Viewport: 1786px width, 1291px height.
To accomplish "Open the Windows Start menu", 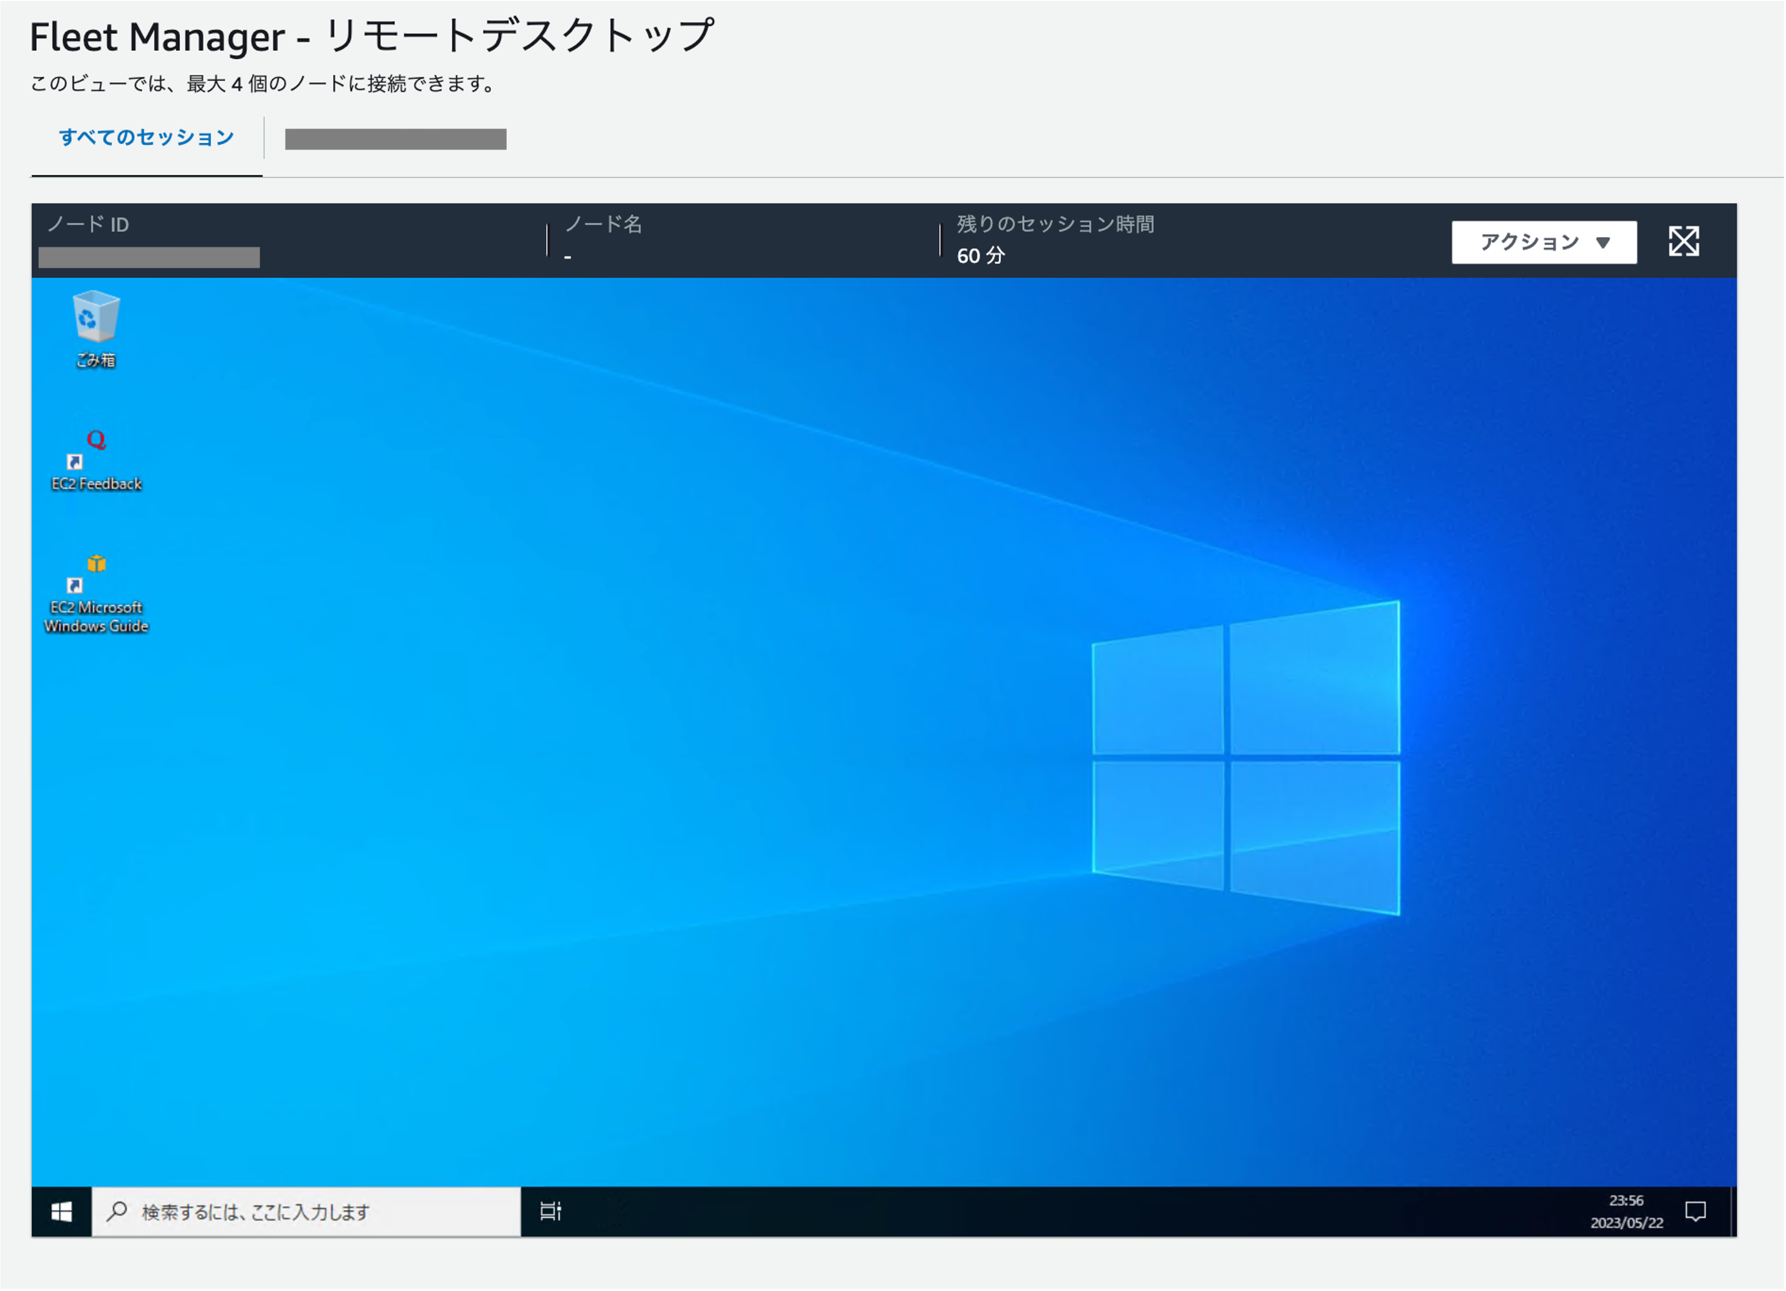I will [62, 1212].
